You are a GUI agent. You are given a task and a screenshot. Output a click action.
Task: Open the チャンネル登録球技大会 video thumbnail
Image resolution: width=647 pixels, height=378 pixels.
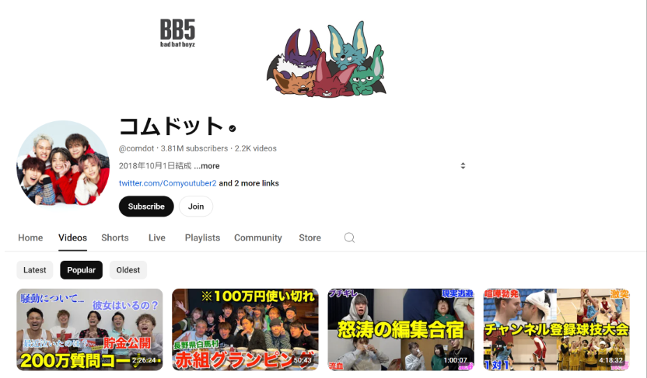click(557, 329)
